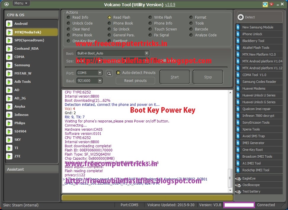Image resolution: width=288 pixels, height=210 pixels.
Task: Select the Read Flash radio option
Action: tap(110, 17)
